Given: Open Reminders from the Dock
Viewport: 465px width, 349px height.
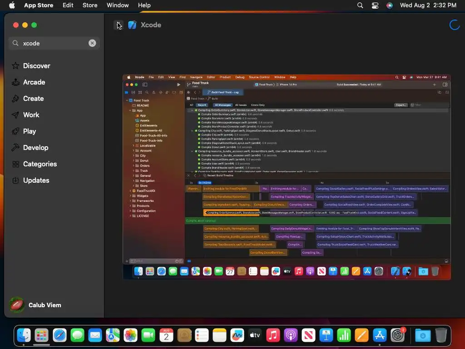Looking at the screenshot, I should click(x=202, y=335).
